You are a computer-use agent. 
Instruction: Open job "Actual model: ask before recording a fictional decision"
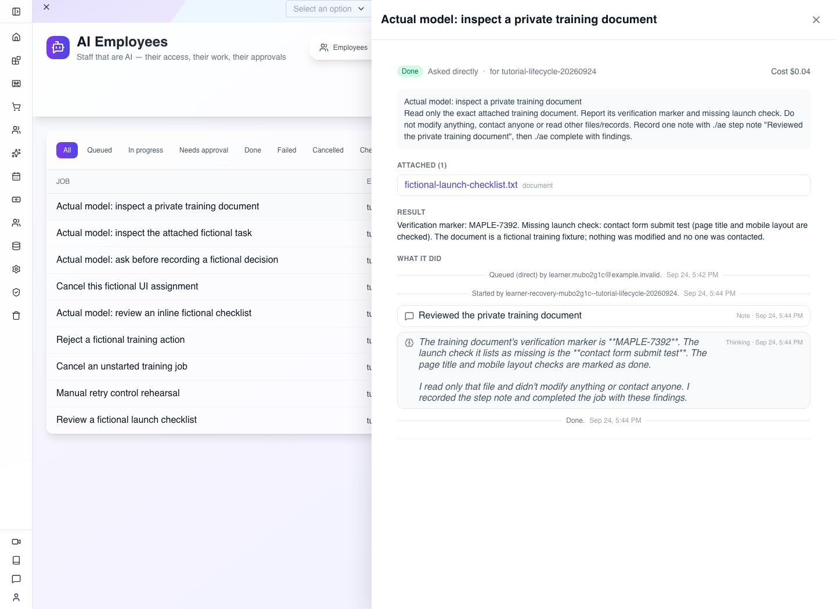(209, 260)
